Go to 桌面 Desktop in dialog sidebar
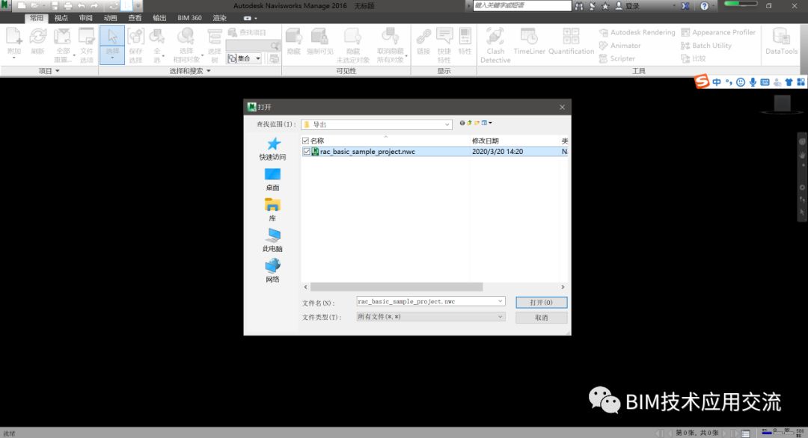 pos(272,179)
